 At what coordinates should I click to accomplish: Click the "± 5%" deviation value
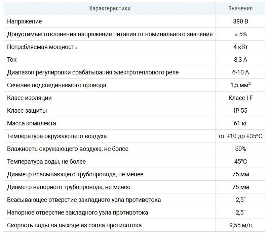(x=240, y=34)
